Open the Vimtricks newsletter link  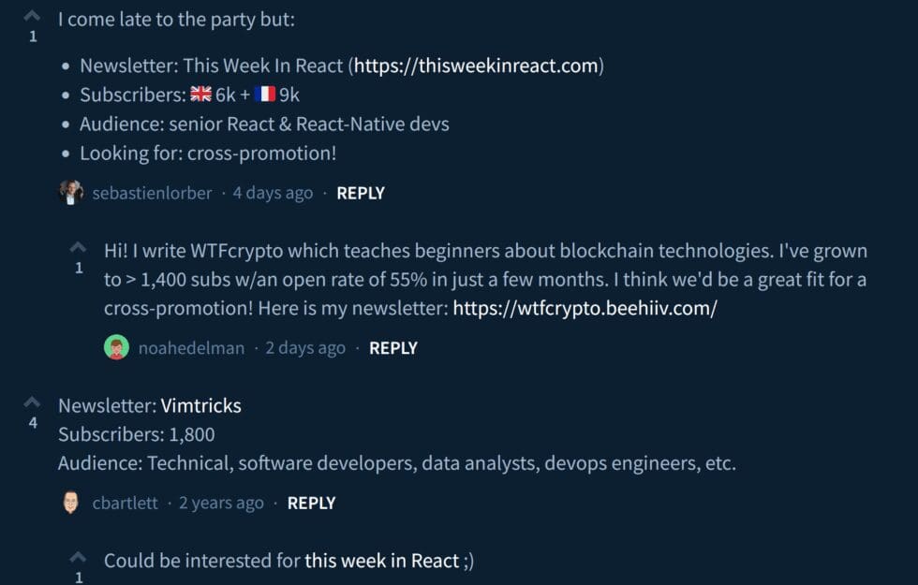[x=200, y=406]
